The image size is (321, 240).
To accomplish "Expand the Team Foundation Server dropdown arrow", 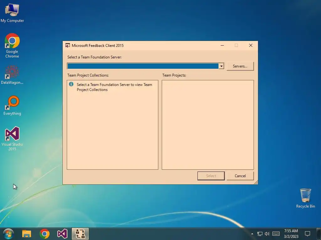I will click(221, 66).
